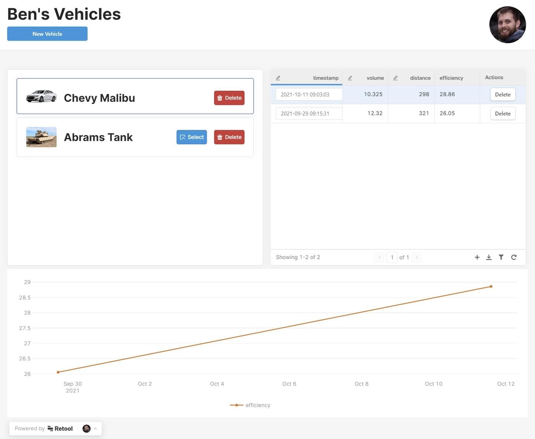Delete the Chevy Malibu vehicle
The width and height of the screenshot is (535, 439).
pos(229,98)
